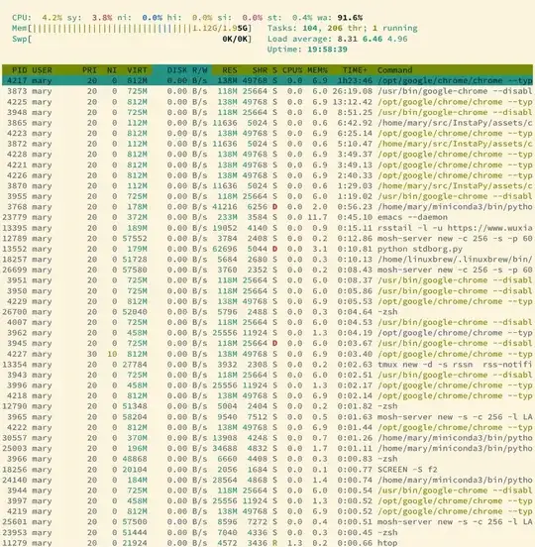The width and height of the screenshot is (535, 547).
Task: Sort by the USER column header
Action: 42,70
